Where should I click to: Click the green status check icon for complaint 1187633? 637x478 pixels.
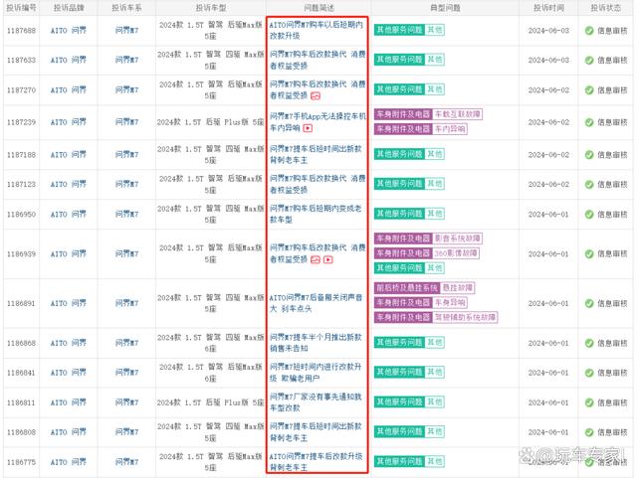[589, 60]
